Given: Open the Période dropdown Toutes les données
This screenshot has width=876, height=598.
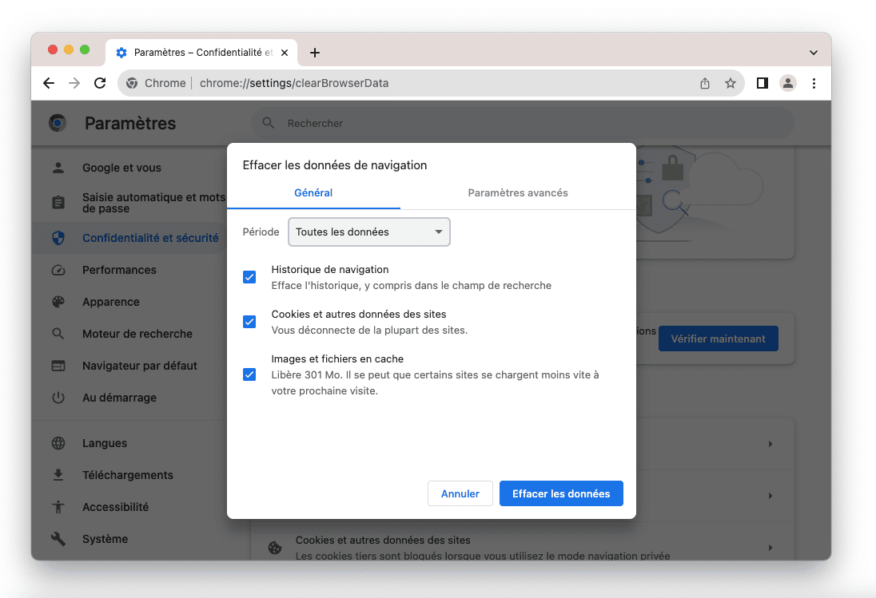Looking at the screenshot, I should click(368, 232).
